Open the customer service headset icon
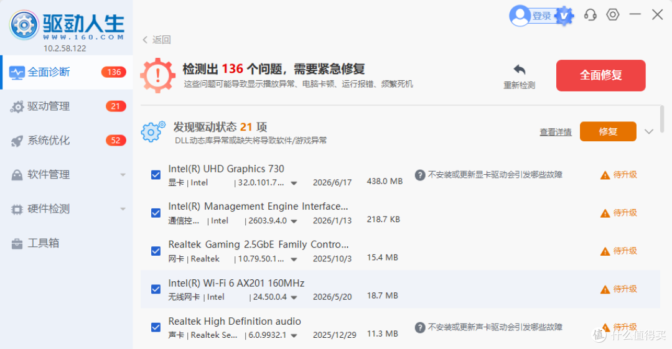Image resolution: width=672 pixels, height=349 pixels. 590,15
